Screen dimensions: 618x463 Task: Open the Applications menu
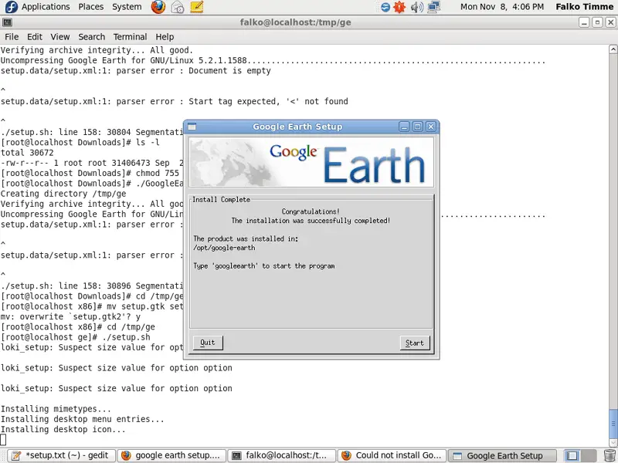tap(46, 7)
